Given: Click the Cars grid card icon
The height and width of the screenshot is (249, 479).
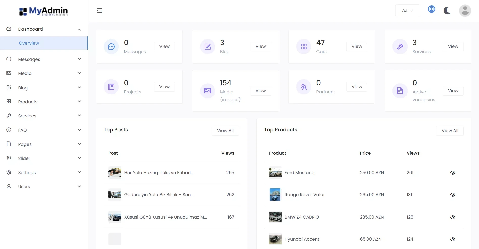Looking at the screenshot, I should [x=304, y=47].
